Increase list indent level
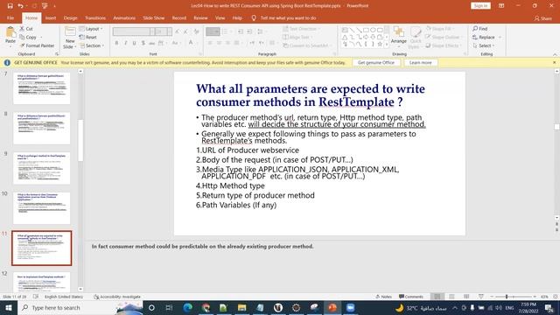The width and height of the screenshot is (560, 315). pyautogui.click(x=249, y=31)
